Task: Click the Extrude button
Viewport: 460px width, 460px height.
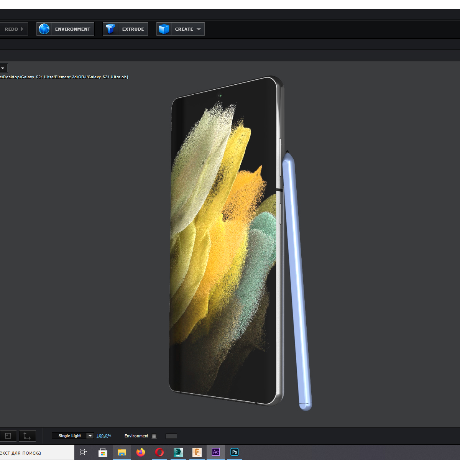Action: click(125, 29)
